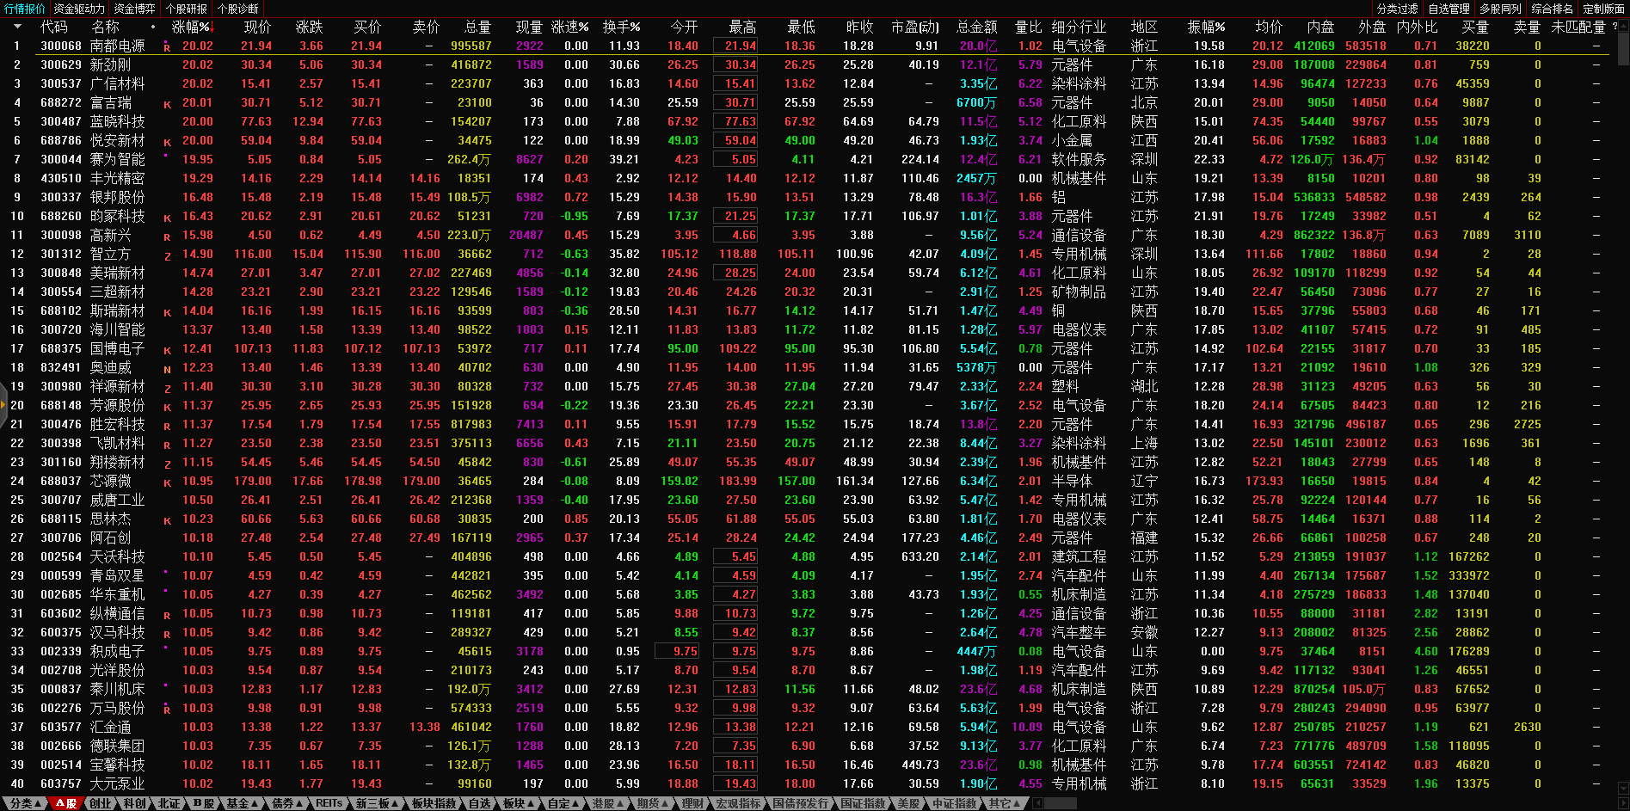The image size is (1630, 811).
Task: Open 自选管理 watchlist manager
Action: click(x=1449, y=9)
